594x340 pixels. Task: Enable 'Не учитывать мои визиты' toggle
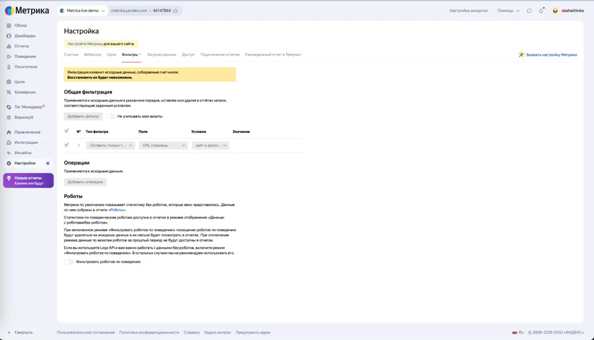(110, 116)
